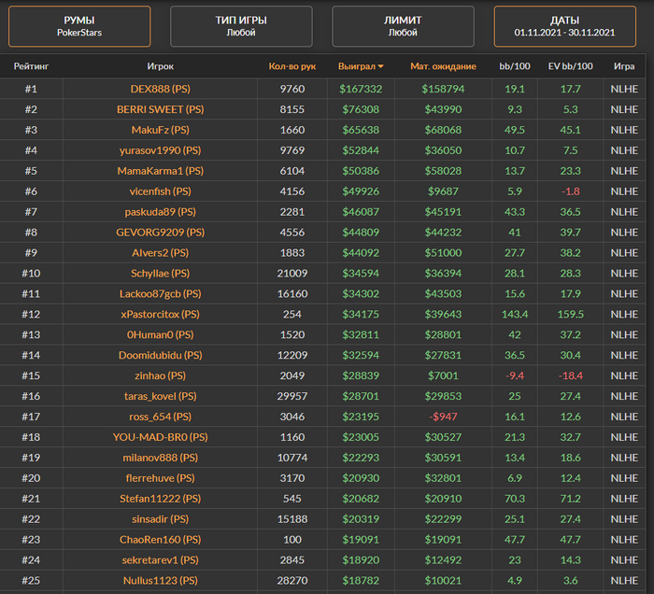Viewport: 654px width, 594px height.
Task: Click the Рейтинг column header
Action: pyautogui.click(x=31, y=66)
